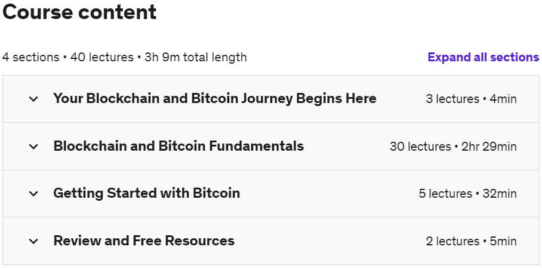
Task: Open the Review and Free Resources chevron arrow
Action: pos(33,241)
